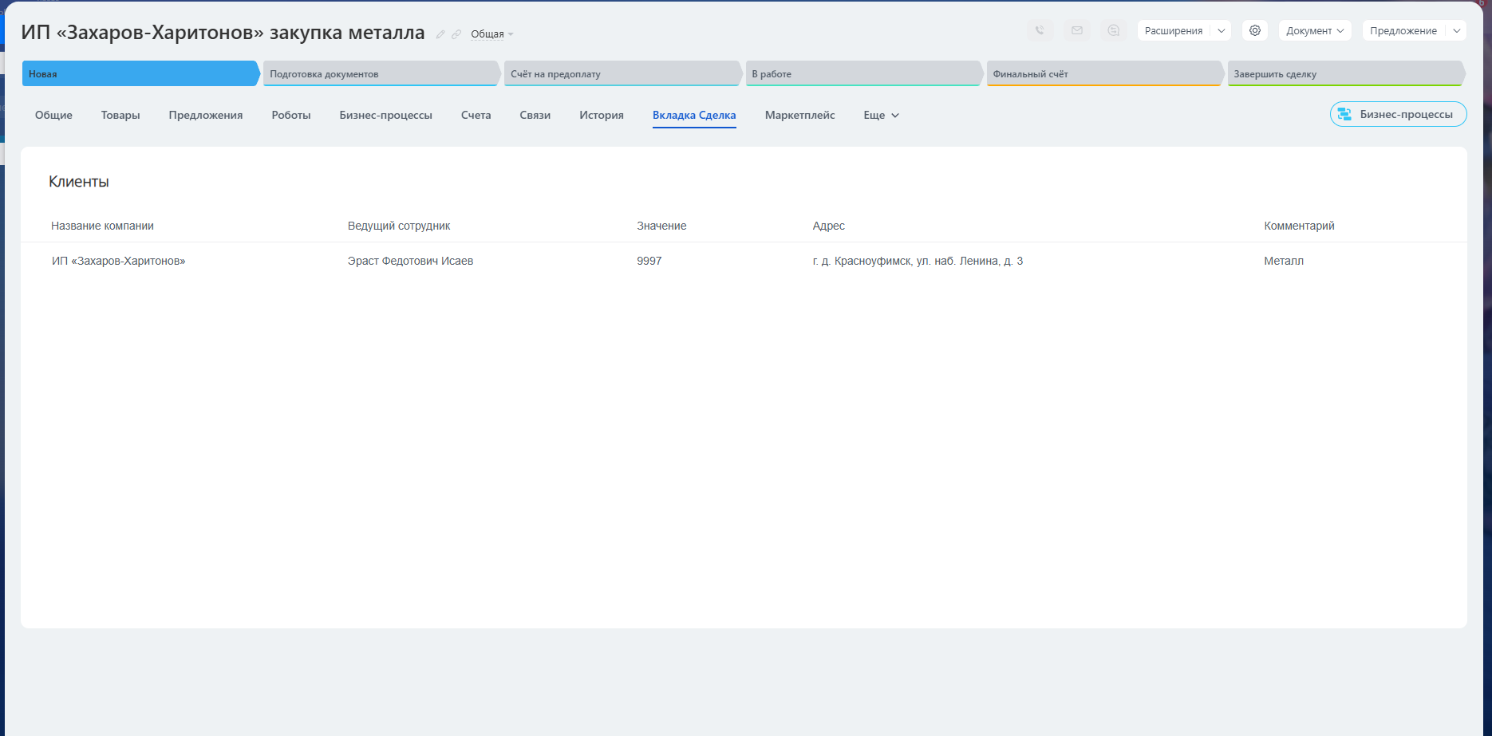The height and width of the screenshot is (736, 1492).
Task: Click the phone call icon
Action: point(1040,31)
